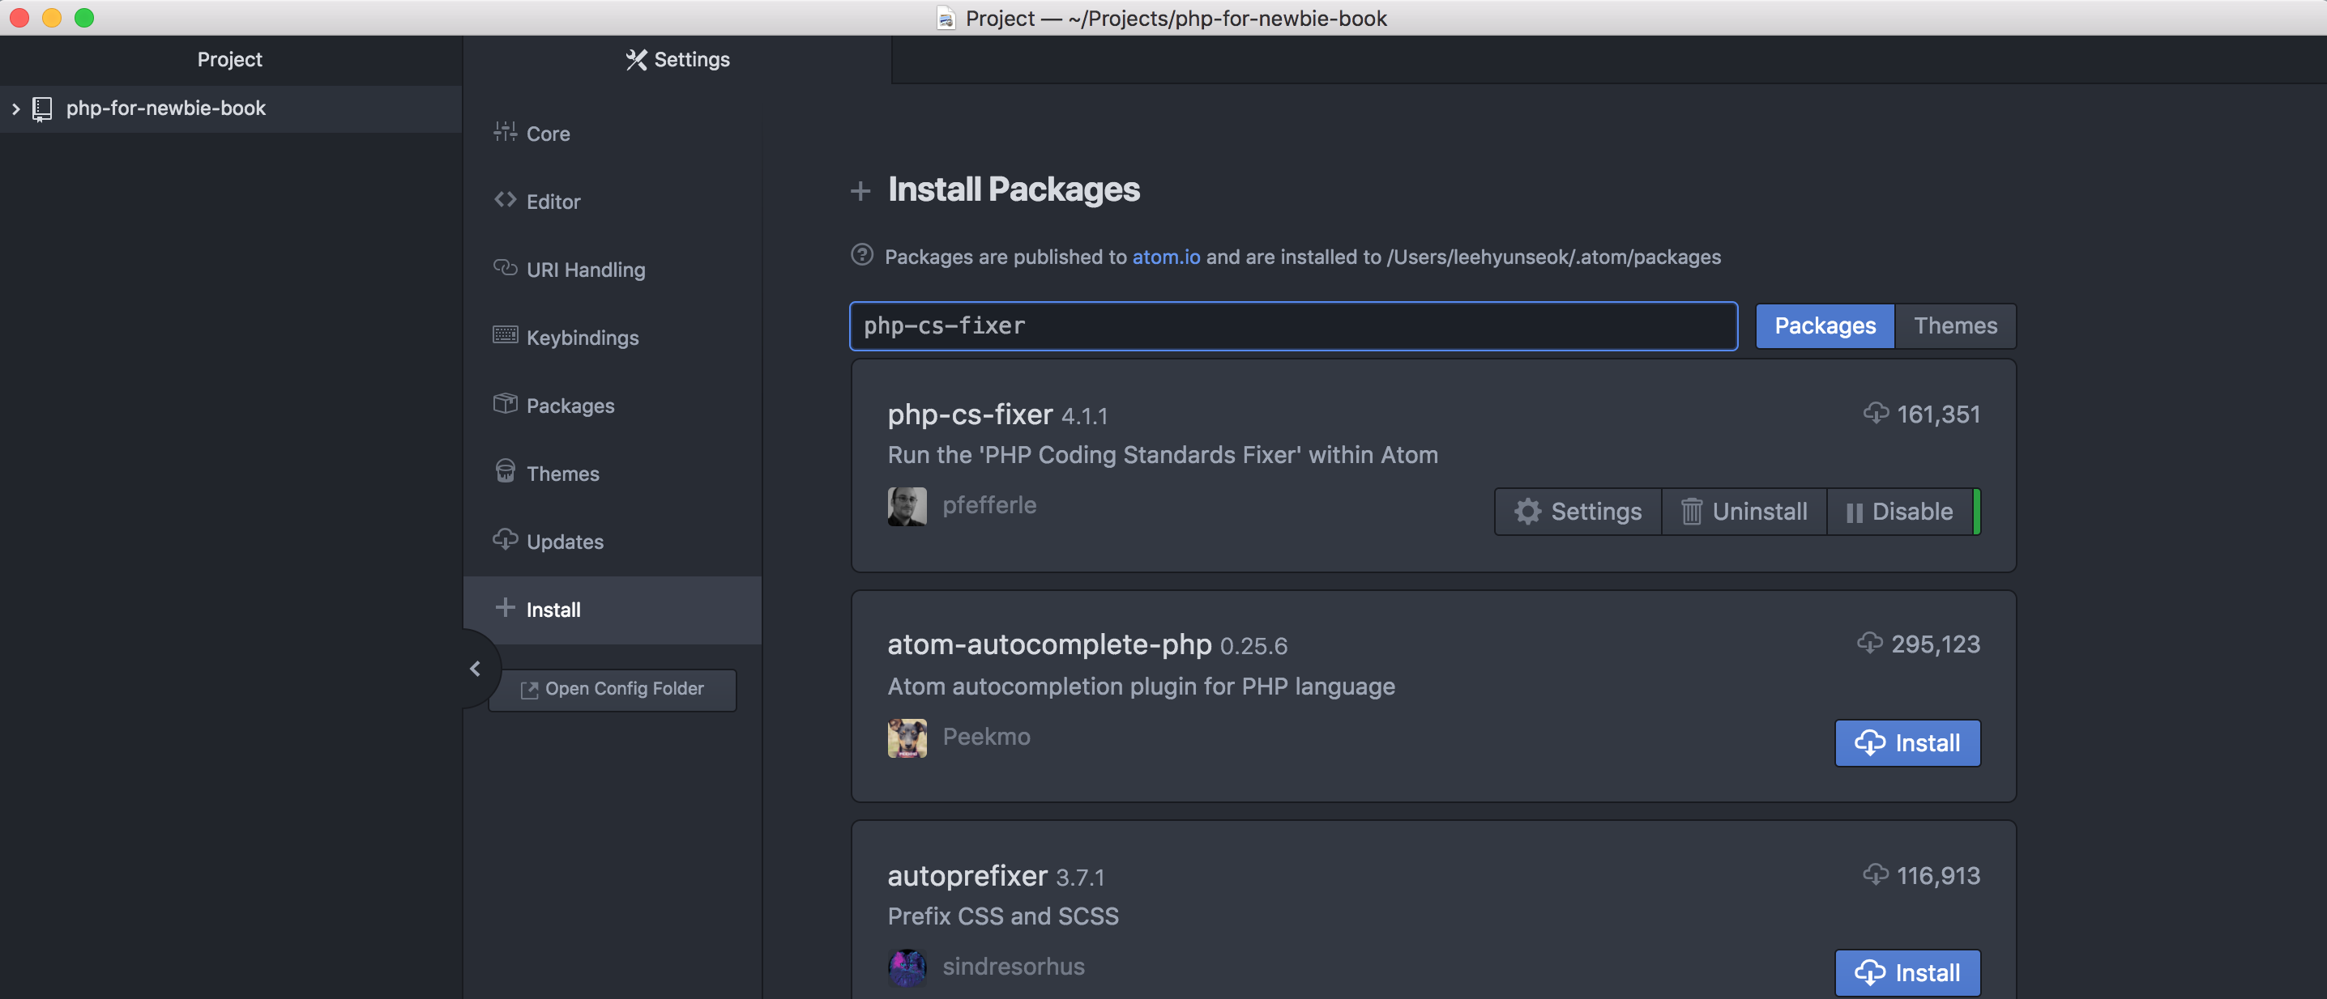
Task: Expand the php-for-newbie-book project folder
Action: tap(16, 109)
